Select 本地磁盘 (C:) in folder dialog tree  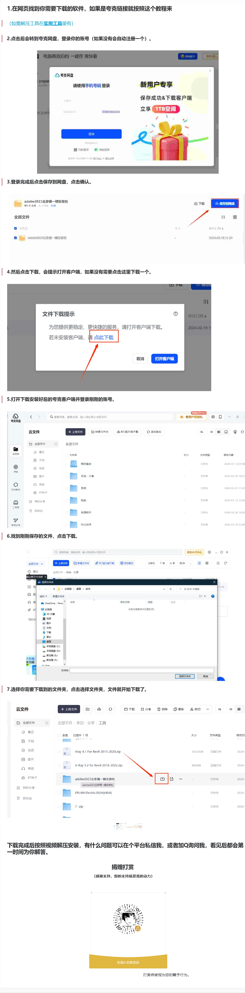point(51,646)
